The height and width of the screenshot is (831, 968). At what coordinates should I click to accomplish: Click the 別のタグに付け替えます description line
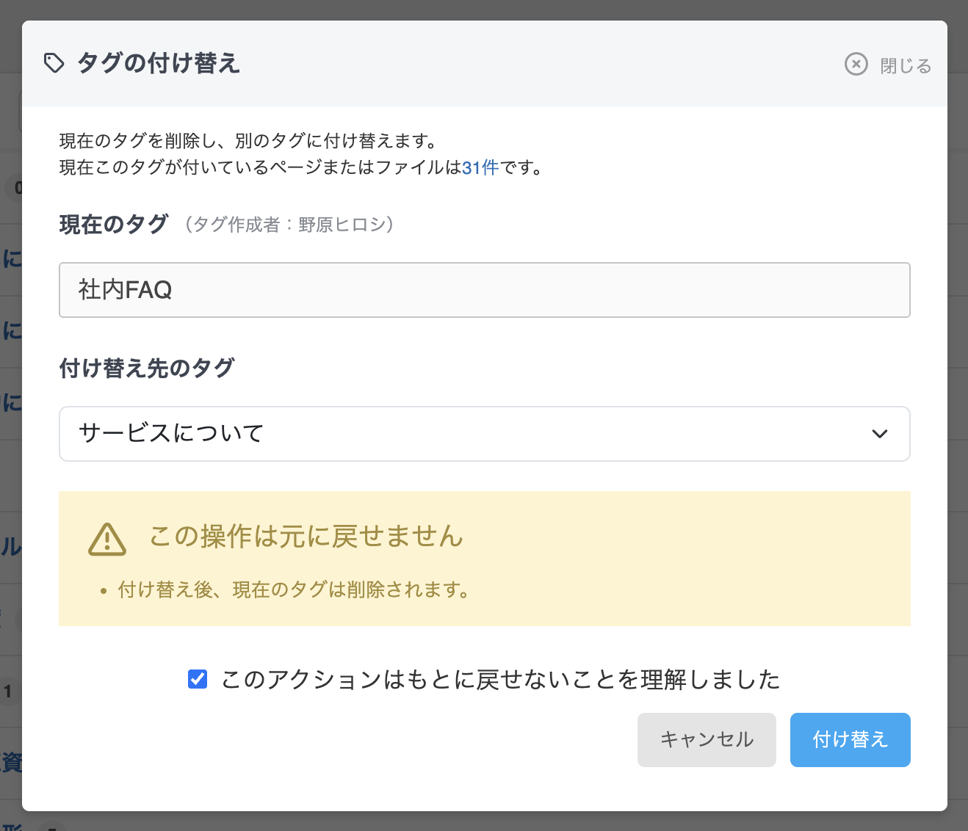click(248, 141)
